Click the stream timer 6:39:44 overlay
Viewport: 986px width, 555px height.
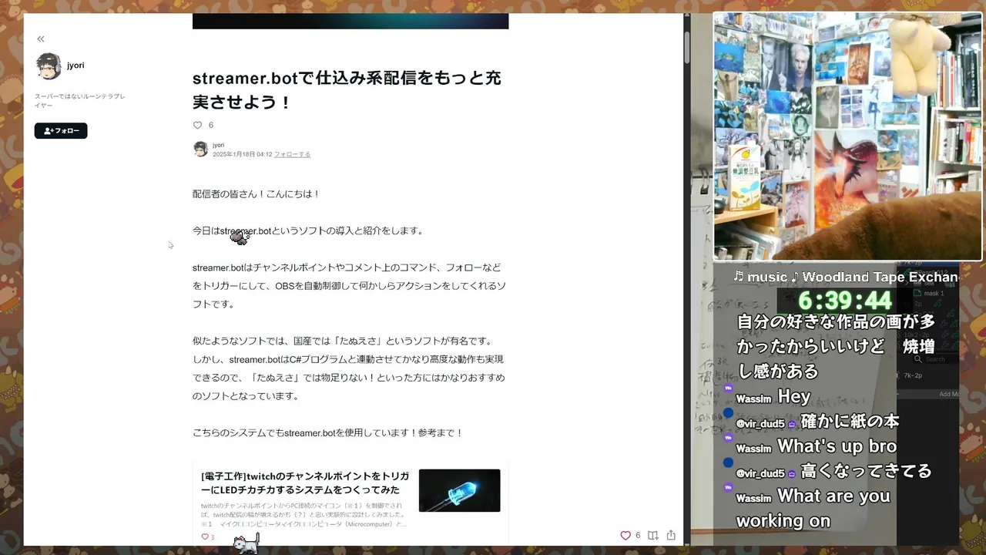[845, 300]
